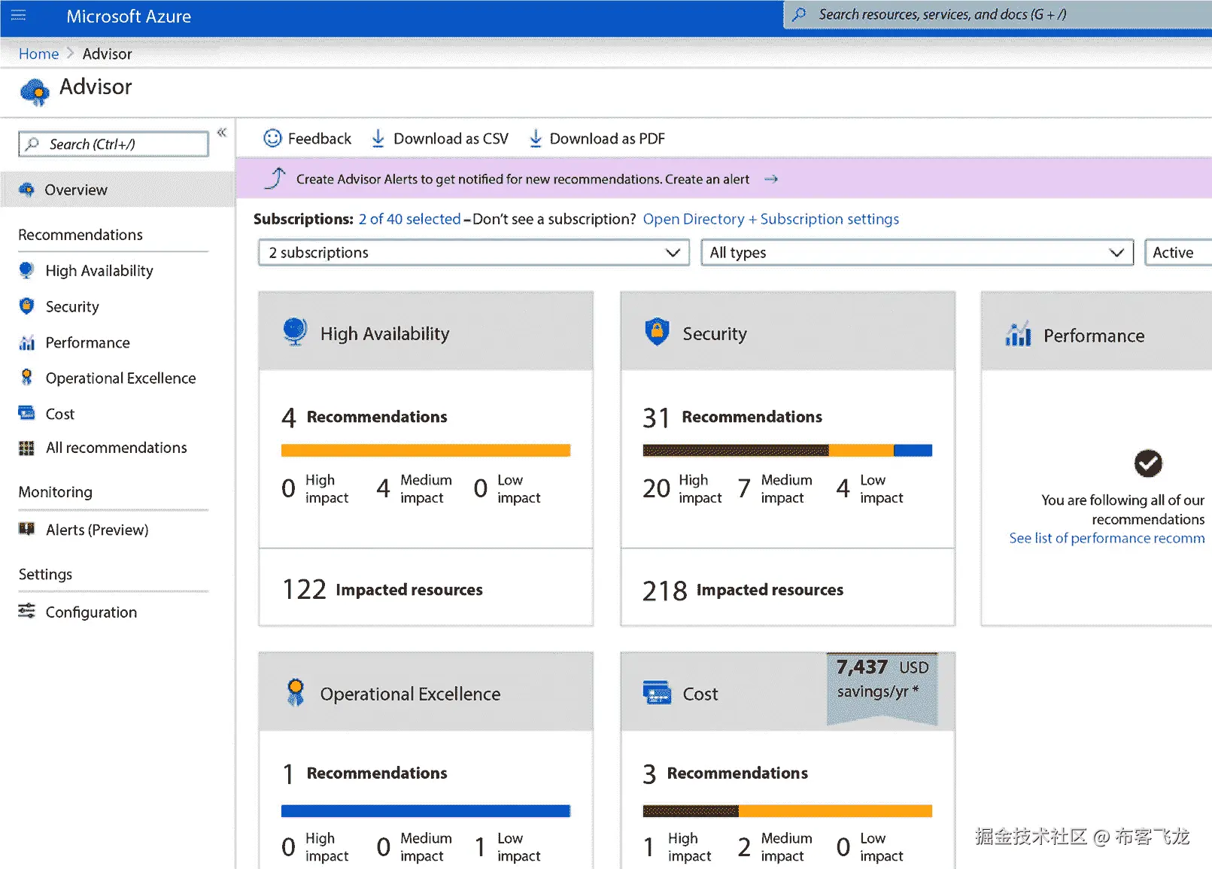Click the Performance bar-chart icon in sidebar

[26, 342]
